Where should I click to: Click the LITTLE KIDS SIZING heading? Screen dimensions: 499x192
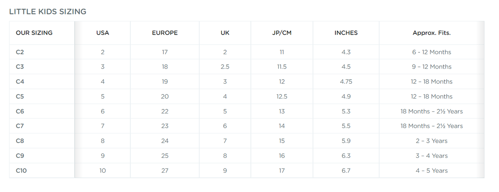(48, 12)
